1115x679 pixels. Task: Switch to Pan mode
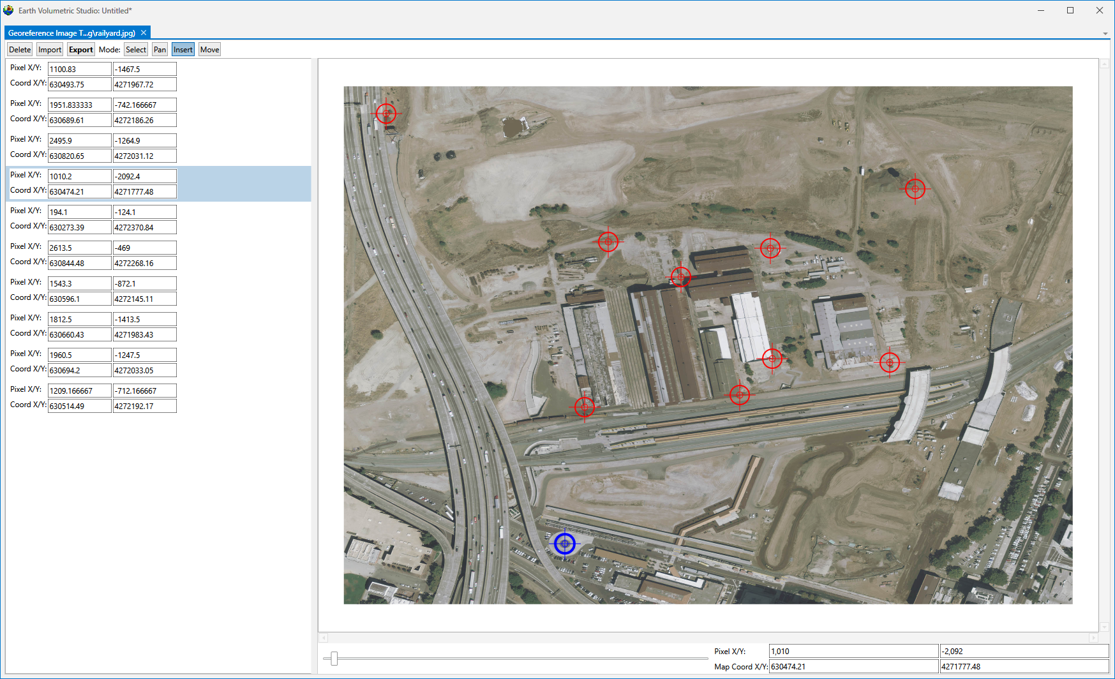(x=160, y=50)
